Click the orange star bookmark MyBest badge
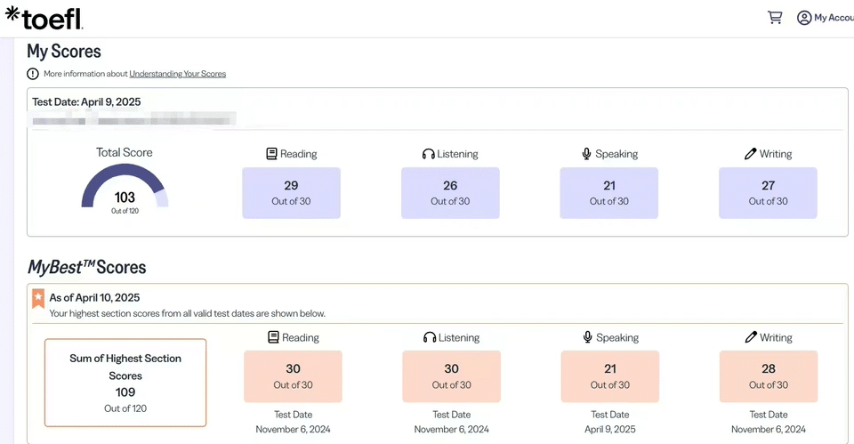The height and width of the screenshot is (444, 854). pos(38,298)
